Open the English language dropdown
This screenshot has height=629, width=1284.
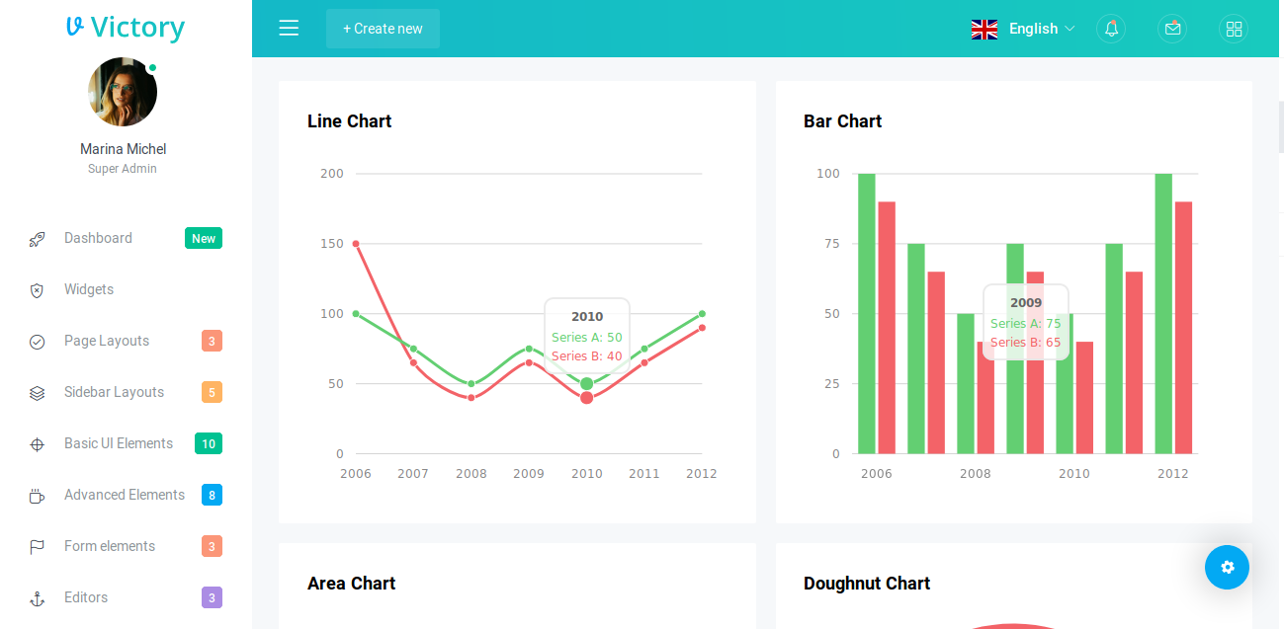click(x=1023, y=29)
